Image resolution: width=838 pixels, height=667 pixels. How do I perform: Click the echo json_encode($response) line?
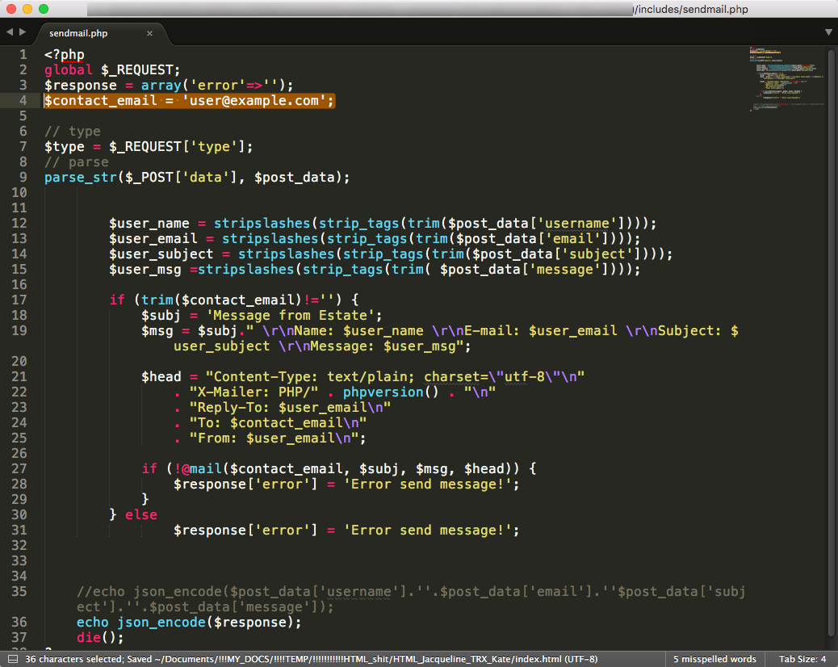pyautogui.click(x=188, y=622)
